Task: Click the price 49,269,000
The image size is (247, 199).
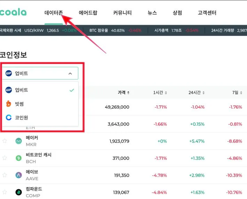Action: [117, 107]
